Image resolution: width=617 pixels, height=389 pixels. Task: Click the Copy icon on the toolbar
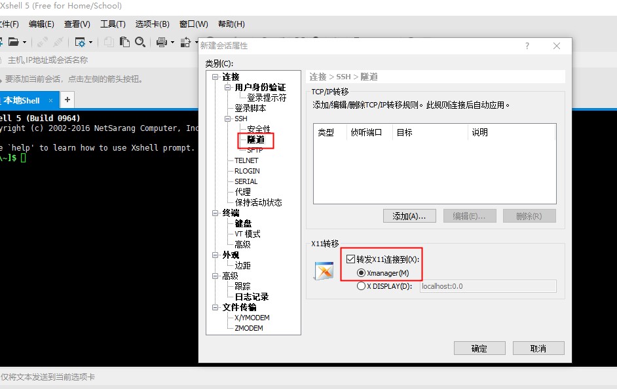(111, 42)
